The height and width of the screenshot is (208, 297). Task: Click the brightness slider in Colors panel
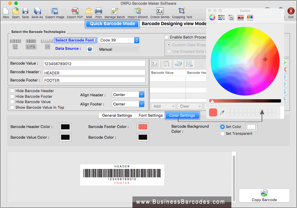click(x=245, y=101)
